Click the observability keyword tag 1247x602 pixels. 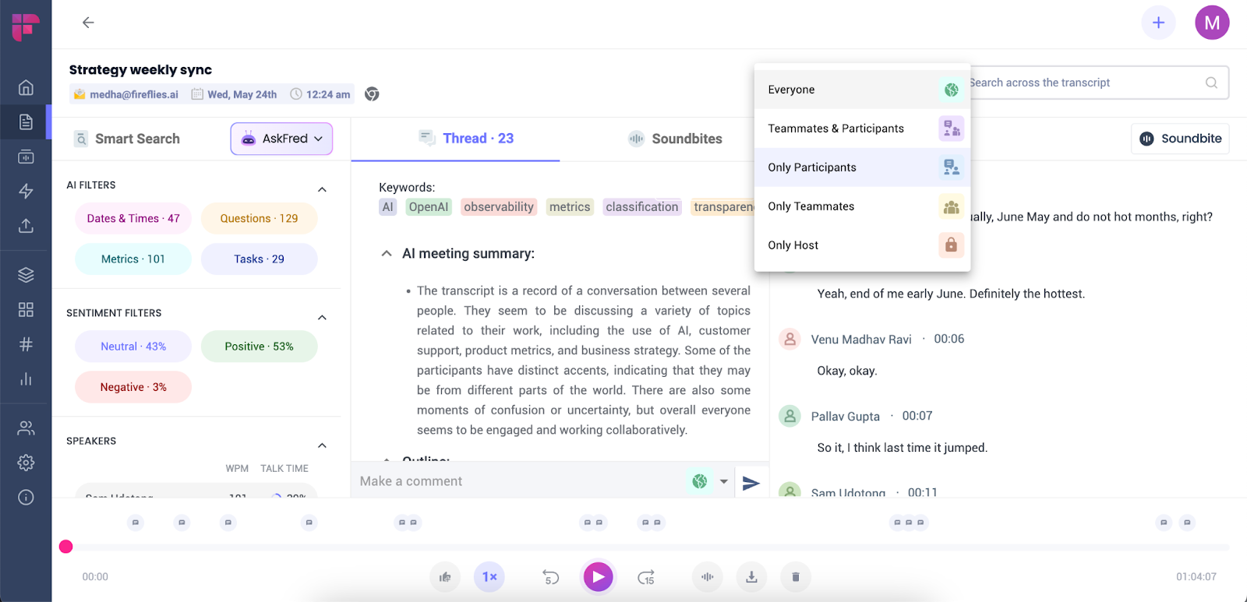pyautogui.click(x=499, y=207)
